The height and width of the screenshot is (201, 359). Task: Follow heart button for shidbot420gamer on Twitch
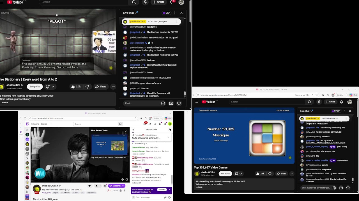89,186
